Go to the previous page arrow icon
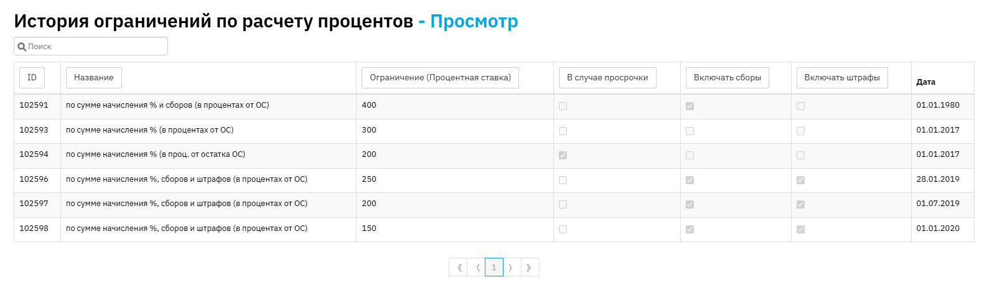 [x=477, y=268]
